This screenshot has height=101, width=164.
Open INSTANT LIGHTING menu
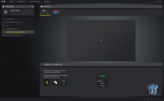pos(35,2)
